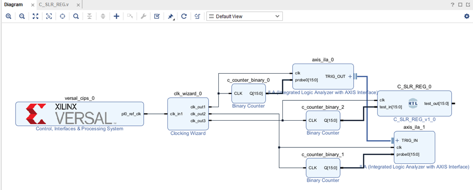Click the Zoom Out toolbar icon
The width and height of the screenshot is (473, 190).
[22, 16]
